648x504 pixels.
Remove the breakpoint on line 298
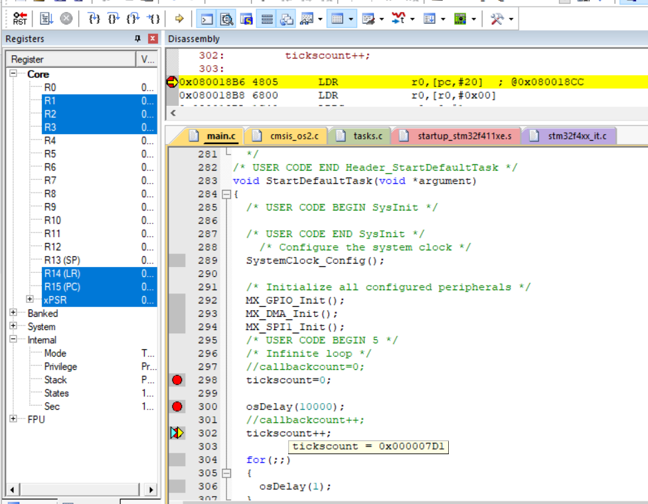point(177,380)
